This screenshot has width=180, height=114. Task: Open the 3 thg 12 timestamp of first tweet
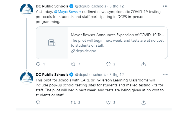coord(117,6)
